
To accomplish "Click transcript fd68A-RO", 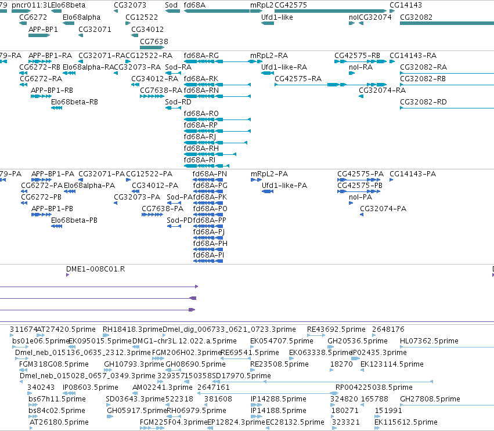I will [201, 114].
